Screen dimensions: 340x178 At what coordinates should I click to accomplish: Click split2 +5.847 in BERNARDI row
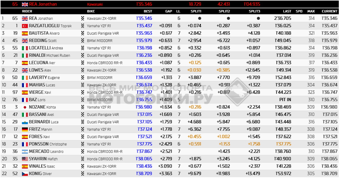coord(224,122)
